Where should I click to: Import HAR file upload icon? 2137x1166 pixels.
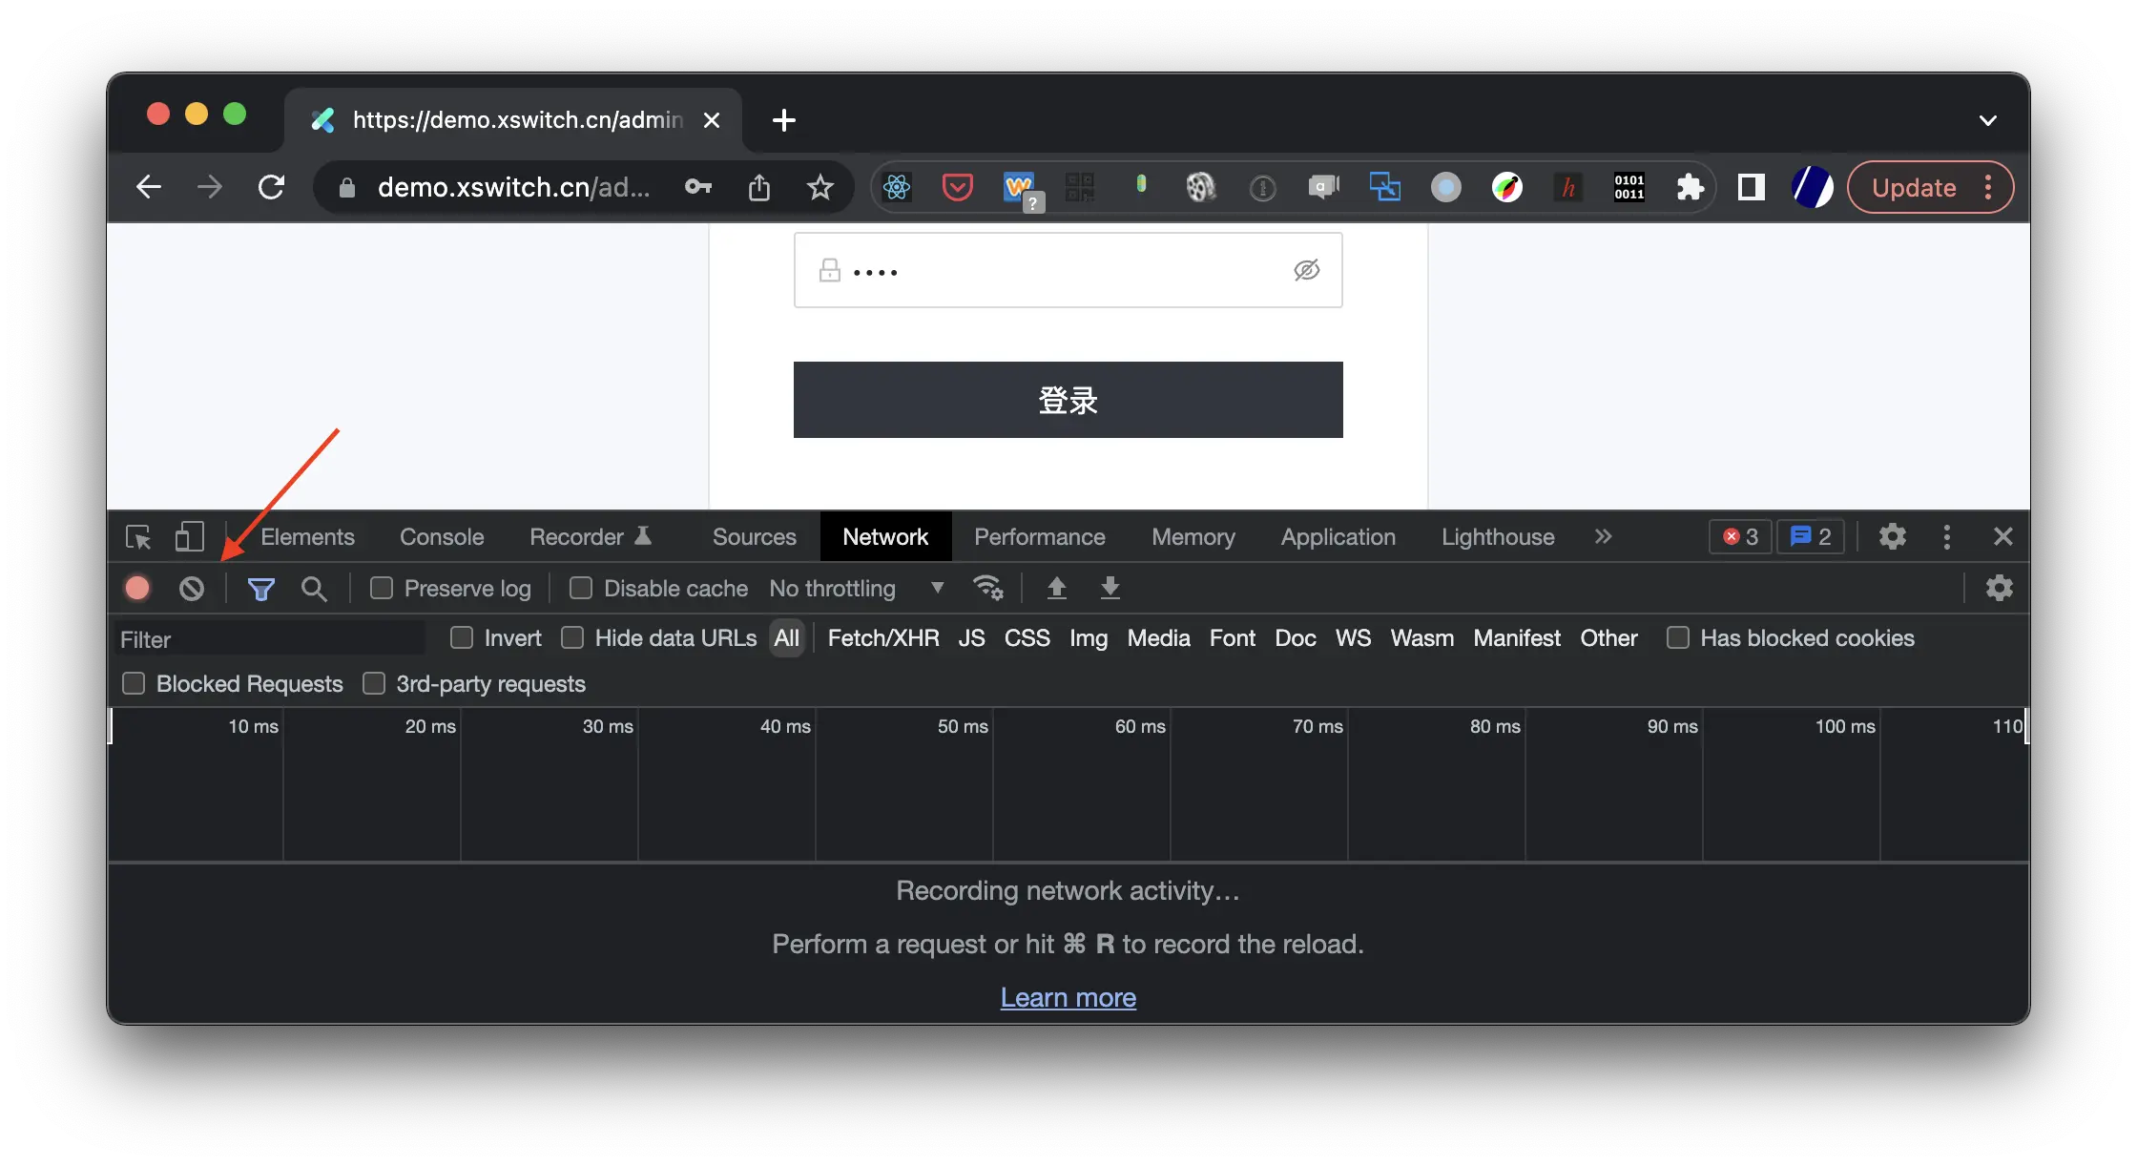(x=1056, y=588)
